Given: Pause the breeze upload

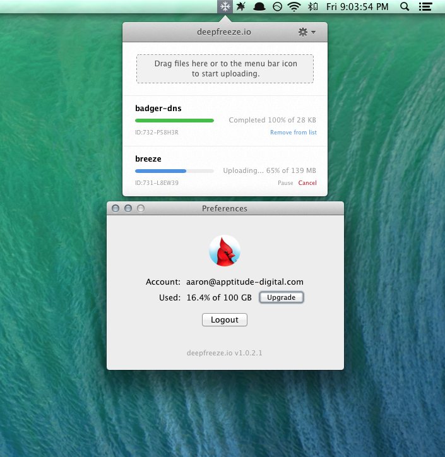Looking at the screenshot, I should click(285, 183).
